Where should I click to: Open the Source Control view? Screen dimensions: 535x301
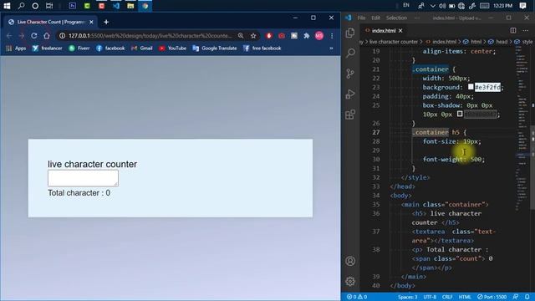(x=350, y=74)
